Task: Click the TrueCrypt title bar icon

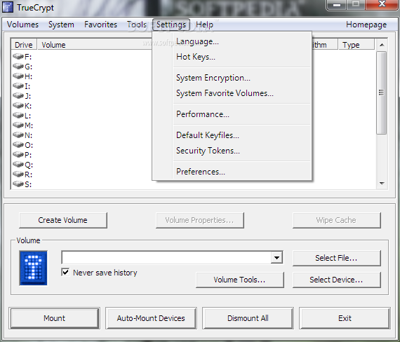Action: pos(8,8)
